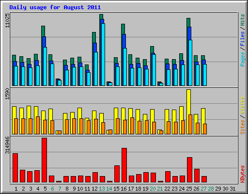The height and width of the screenshot is (194, 248).
Task: Click day 1 on the x-axis
Action: [x=16, y=189]
